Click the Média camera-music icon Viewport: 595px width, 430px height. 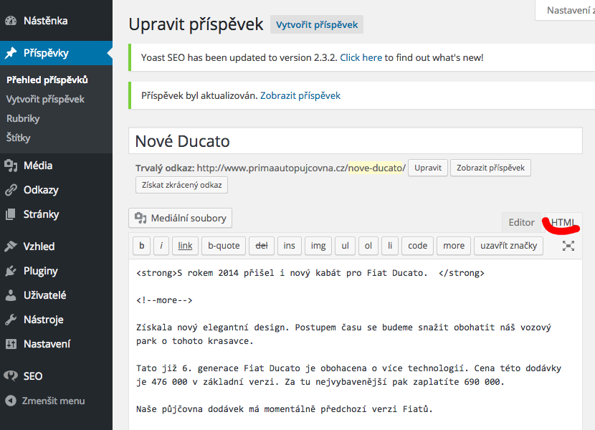(x=11, y=166)
